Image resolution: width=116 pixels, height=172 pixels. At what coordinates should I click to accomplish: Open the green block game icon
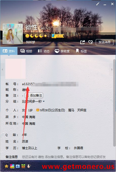click(x=23, y=166)
